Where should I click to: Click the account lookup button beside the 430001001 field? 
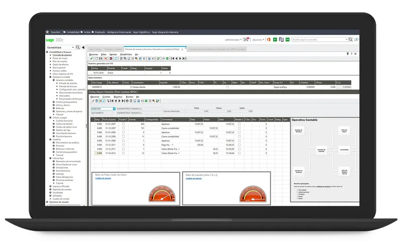(114, 108)
